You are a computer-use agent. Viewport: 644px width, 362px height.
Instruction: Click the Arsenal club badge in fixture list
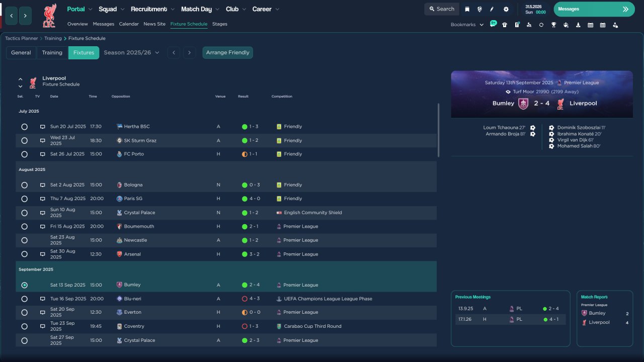119,254
